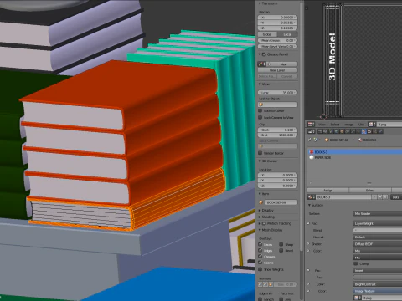
Task: Open the Constraints properties tab icon
Action: pos(347,131)
